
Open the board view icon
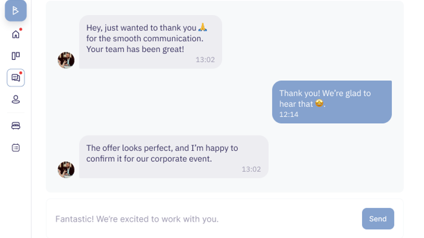(16, 56)
